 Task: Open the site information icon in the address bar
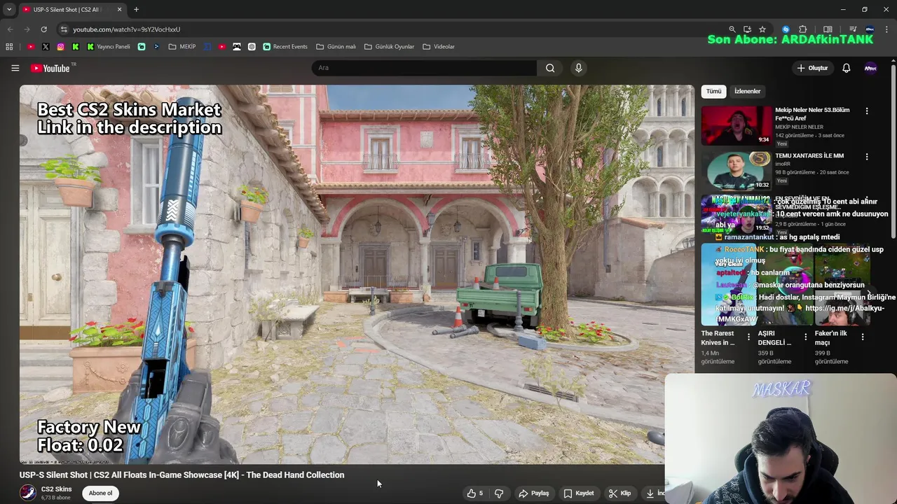point(64,29)
